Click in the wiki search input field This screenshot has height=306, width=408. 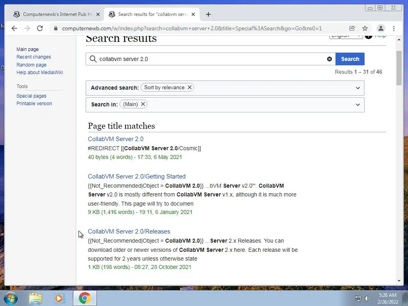pos(211,59)
